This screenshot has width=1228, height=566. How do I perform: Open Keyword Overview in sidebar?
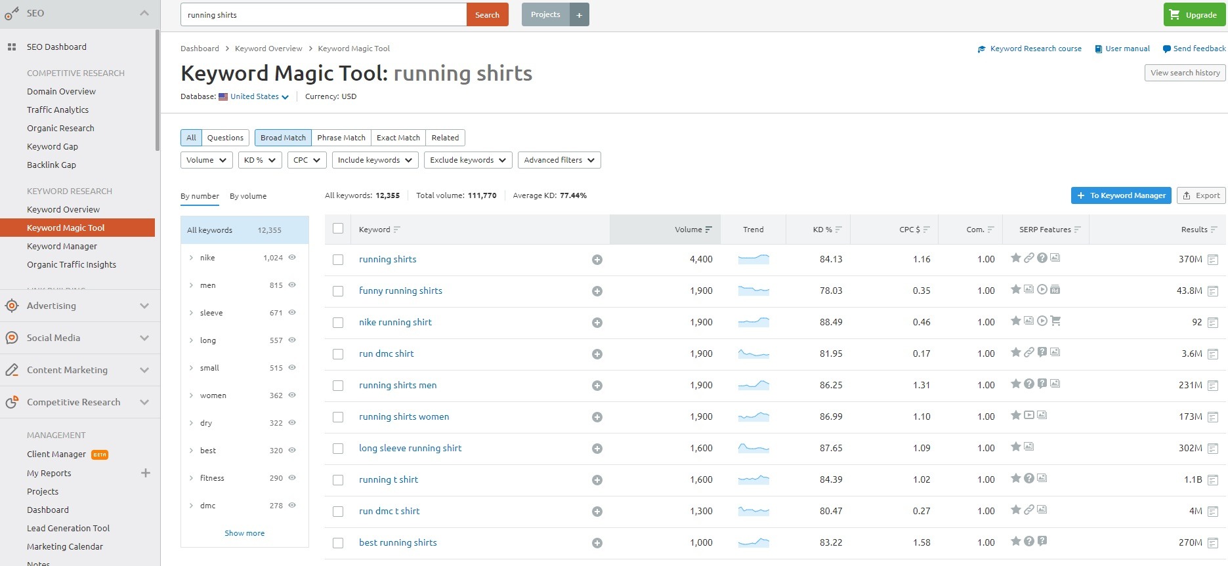pos(63,209)
